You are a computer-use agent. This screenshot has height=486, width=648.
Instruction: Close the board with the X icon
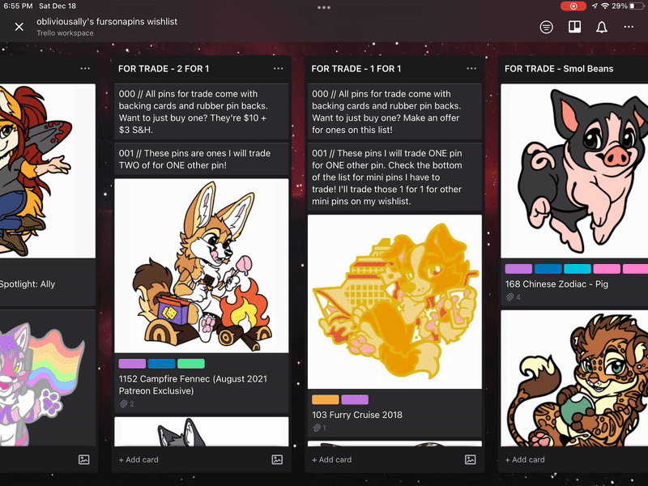(19, 27)
